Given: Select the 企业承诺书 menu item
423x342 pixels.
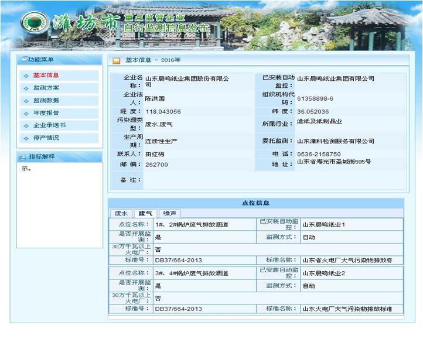Looking at the screenshot, I should pyautogui.click(x=49, y=125).
